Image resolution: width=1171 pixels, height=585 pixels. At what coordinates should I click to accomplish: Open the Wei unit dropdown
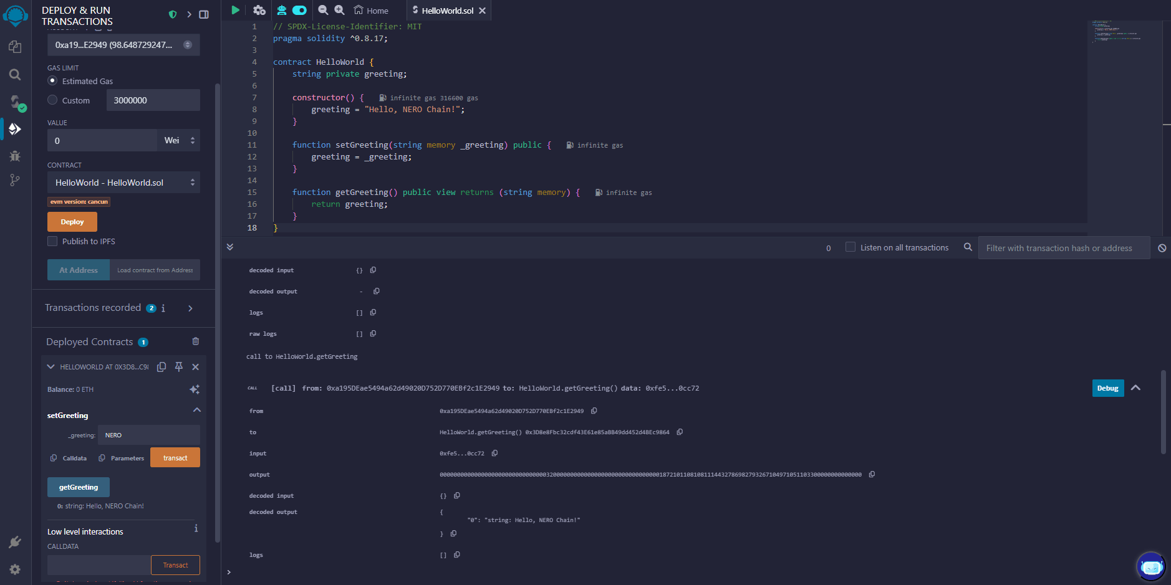179,141
